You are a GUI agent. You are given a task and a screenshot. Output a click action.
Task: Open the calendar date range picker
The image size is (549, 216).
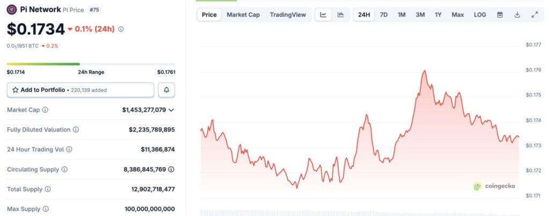point(500,14)
